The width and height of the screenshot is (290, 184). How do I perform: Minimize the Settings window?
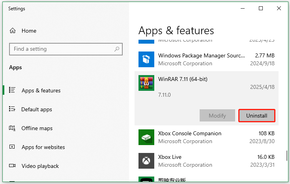click(x=243, y=8)
